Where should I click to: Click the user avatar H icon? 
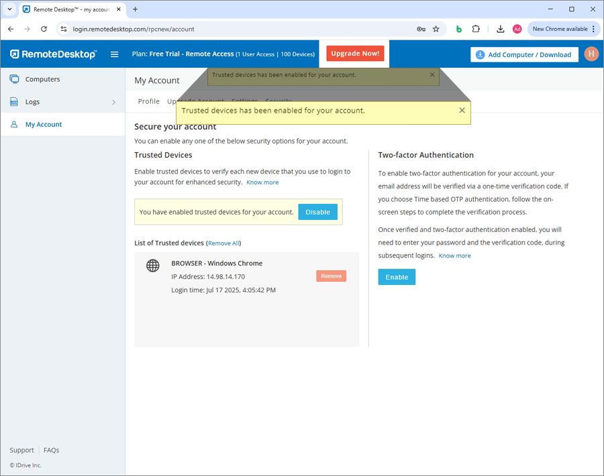click(591, 54)
